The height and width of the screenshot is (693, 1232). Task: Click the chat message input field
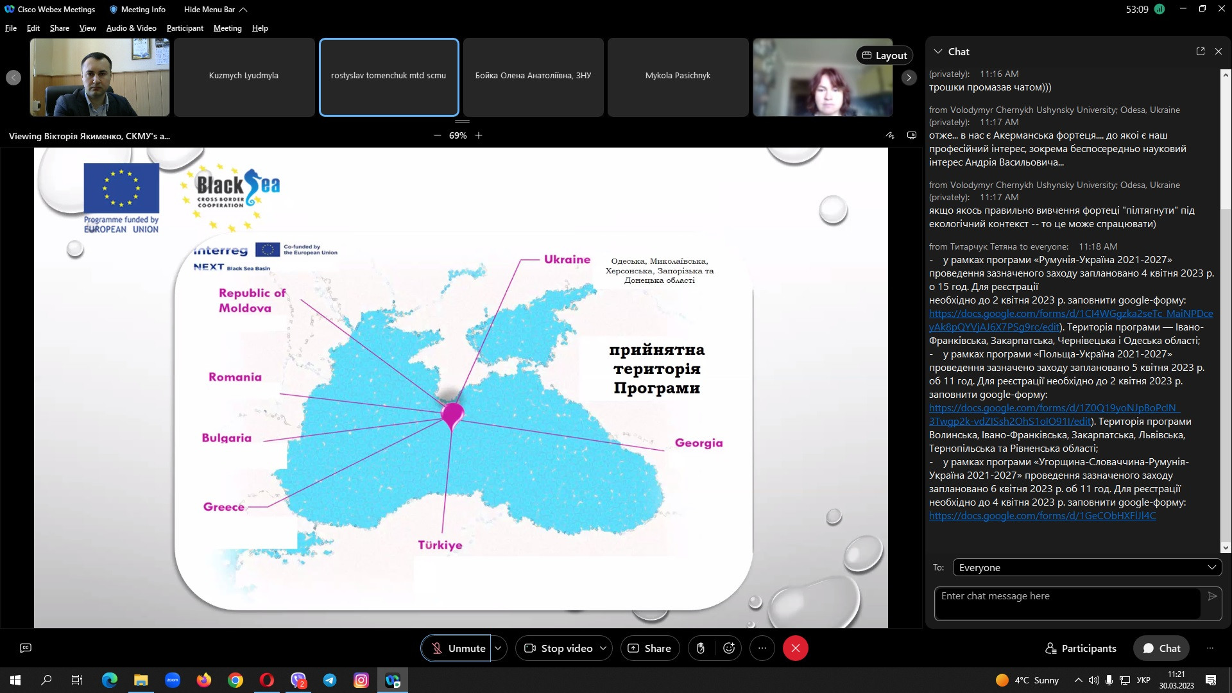point(1066,603)
